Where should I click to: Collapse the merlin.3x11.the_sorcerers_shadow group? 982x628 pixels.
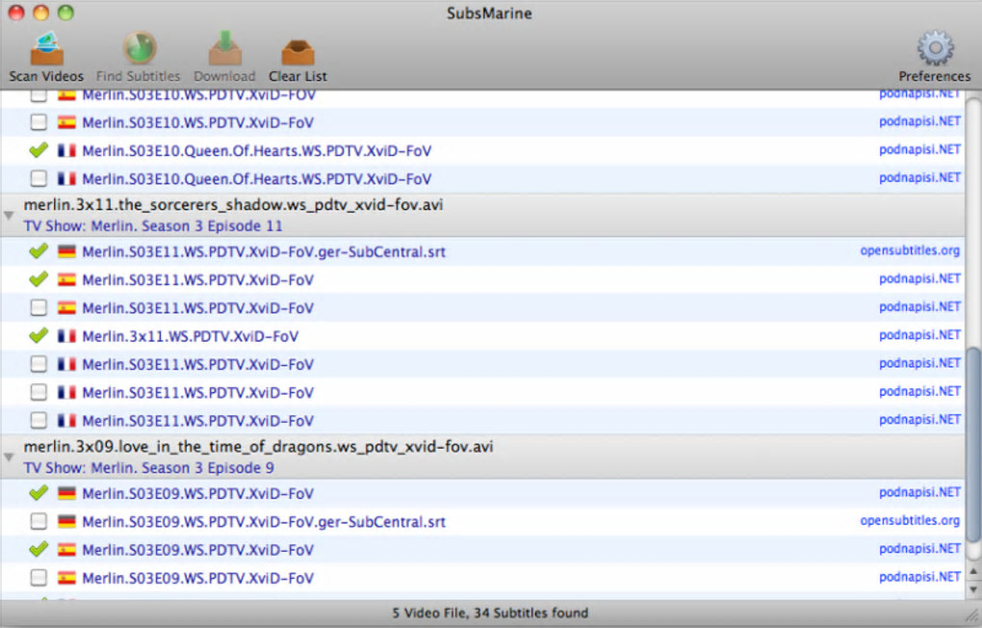9,215
